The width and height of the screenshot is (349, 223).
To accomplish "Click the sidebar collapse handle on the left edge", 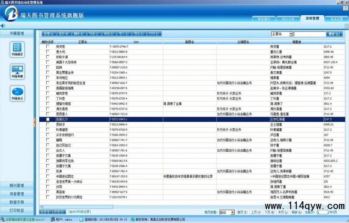I will pyautogui.click(x=34, y=123).
